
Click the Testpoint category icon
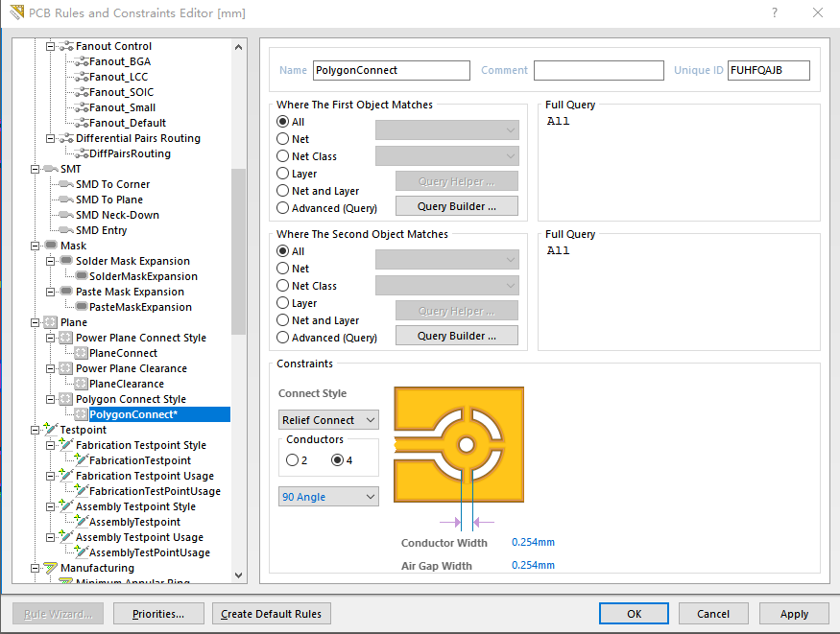(x=51, y=430)
